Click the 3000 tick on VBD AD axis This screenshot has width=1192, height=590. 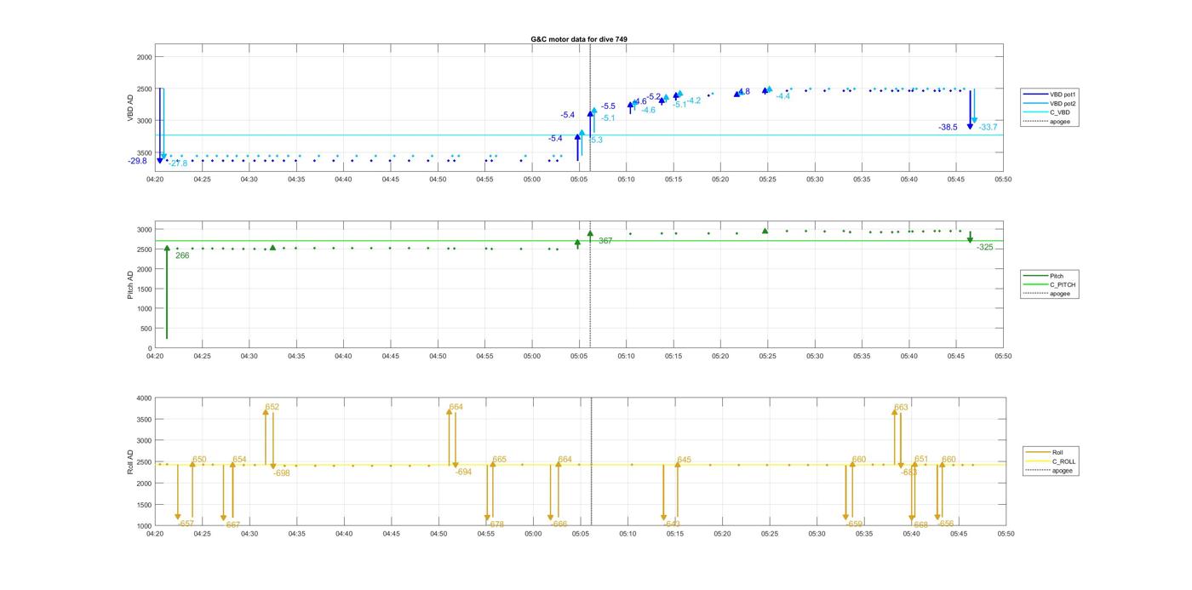coord(143,121)
